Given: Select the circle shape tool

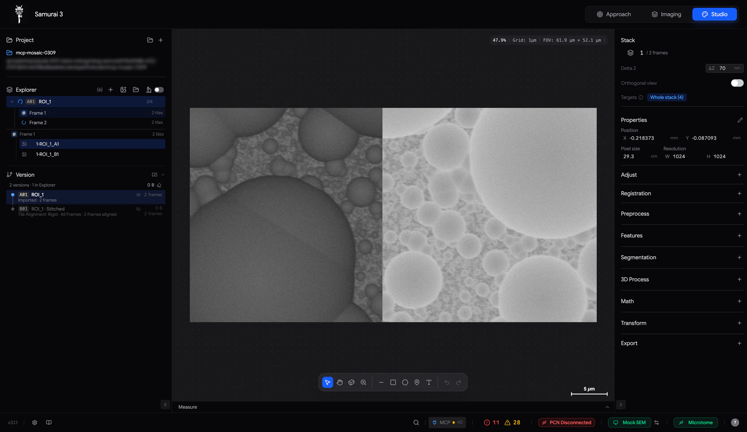Looking at the screenshot, I should tap(405, 382).
